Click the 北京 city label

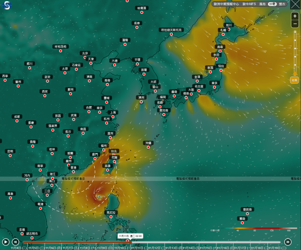(85, 53)
